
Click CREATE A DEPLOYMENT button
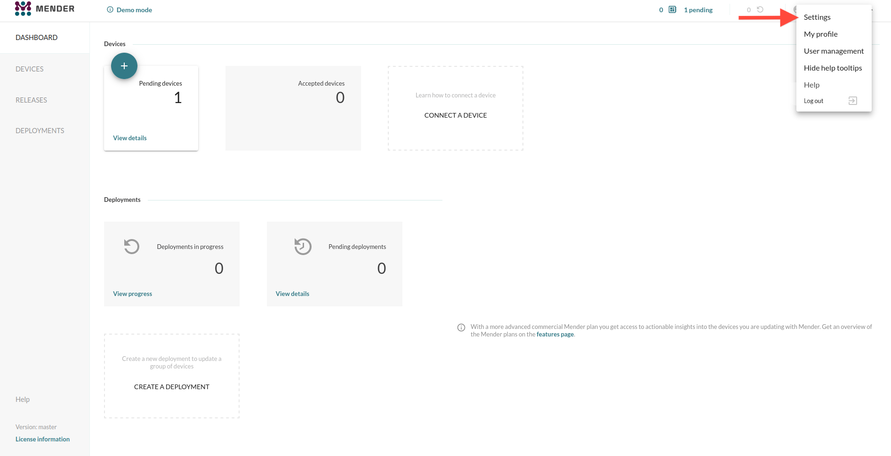(x=171, y=387)
